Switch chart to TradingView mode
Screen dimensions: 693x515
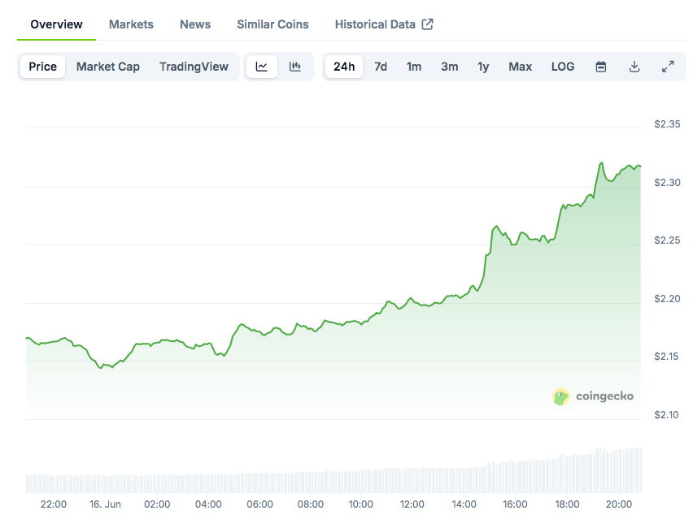[194, 67]
